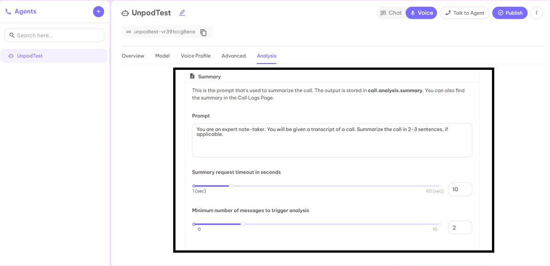Click the robot icon beside UnpodTest title
Image resolution: width=550 pixels, height=266 pixels.
[125, 13]
